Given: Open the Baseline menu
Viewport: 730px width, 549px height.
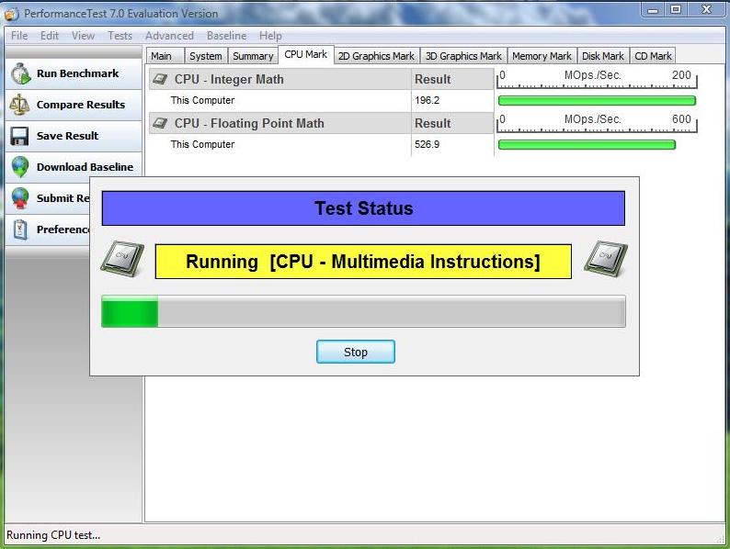Looking at the screenshot, I should click(227, 36).
